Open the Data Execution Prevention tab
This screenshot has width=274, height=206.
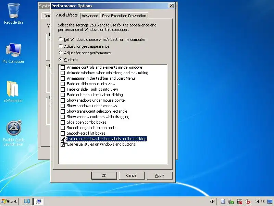124,16
